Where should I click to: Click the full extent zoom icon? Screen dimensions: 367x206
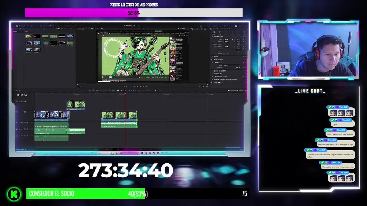point(139,90)
